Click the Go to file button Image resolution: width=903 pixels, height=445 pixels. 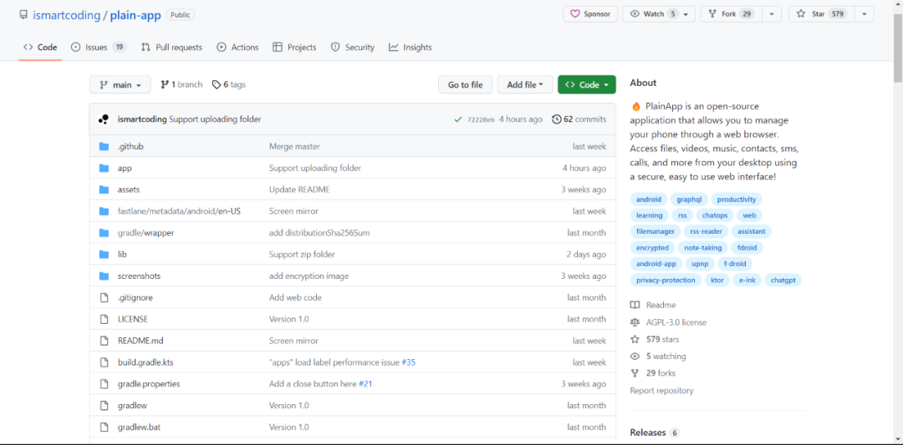pos(466,84)
